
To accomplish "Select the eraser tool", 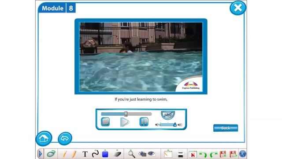I will tap(117, 154).
